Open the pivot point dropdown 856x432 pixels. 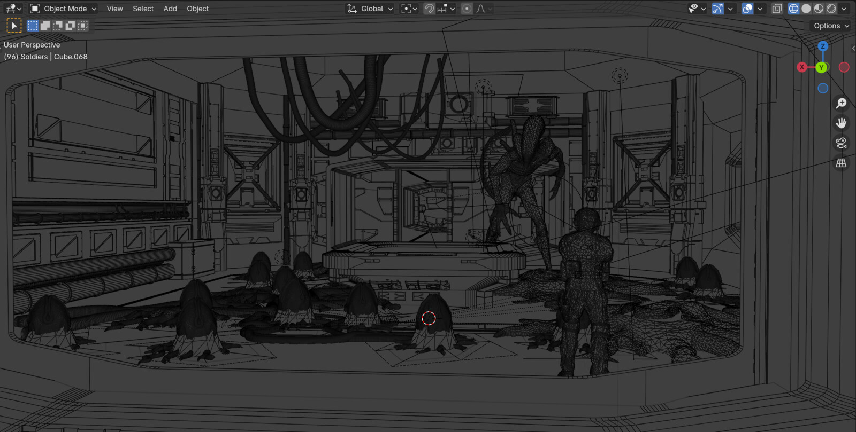pyautogui.click(x=409, y=9)
